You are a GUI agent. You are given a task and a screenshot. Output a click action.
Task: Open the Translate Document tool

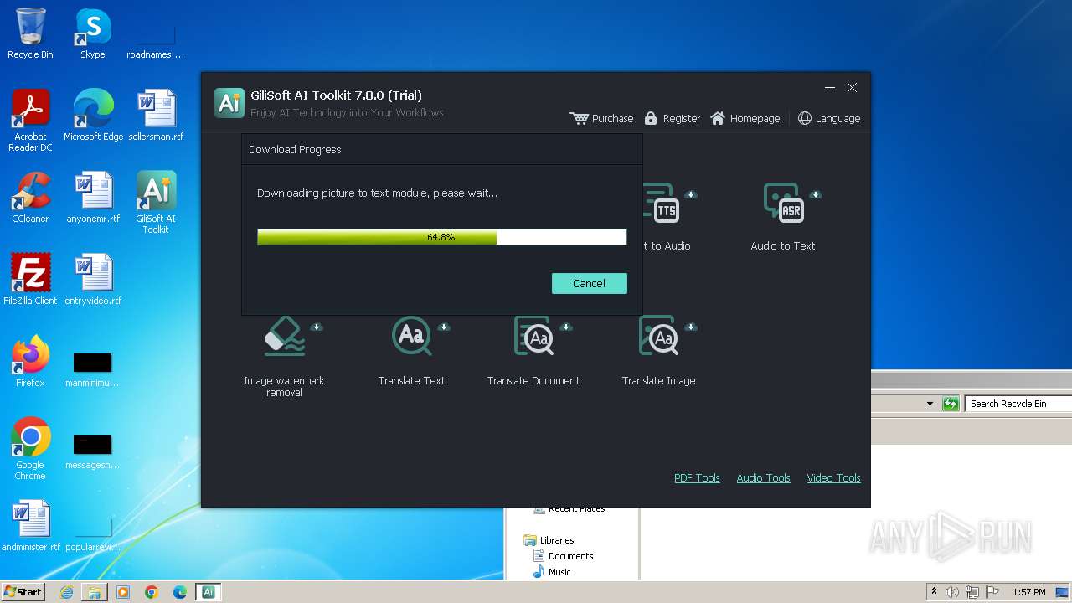pyautogui.click(x=533, y=337)
